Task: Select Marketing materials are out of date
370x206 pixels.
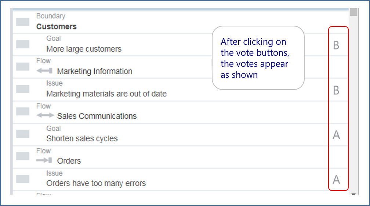Action: coord(106,94)
